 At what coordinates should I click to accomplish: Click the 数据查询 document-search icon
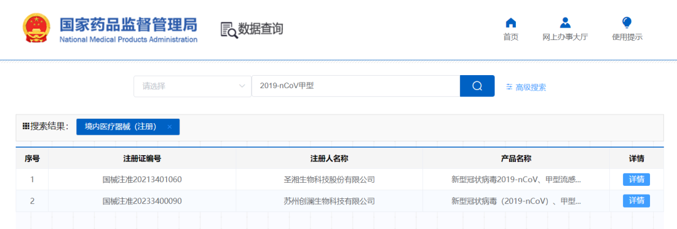click(x=229, y=29)
